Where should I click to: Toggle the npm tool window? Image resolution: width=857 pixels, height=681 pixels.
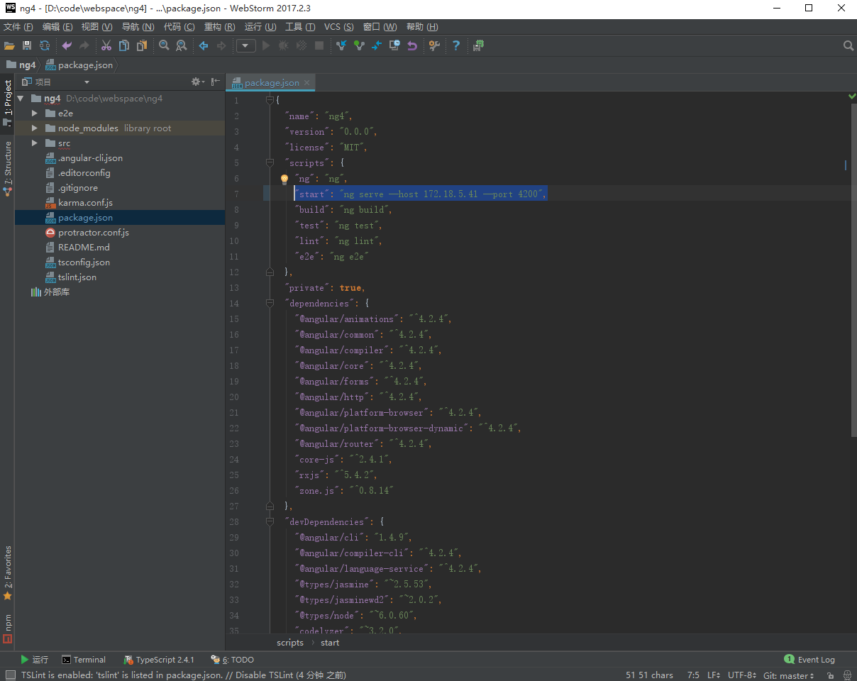coord(7,629)
